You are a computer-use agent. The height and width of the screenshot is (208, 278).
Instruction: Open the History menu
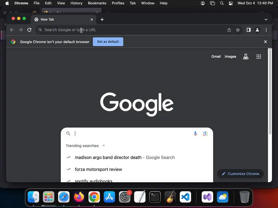tap(76, 3)
